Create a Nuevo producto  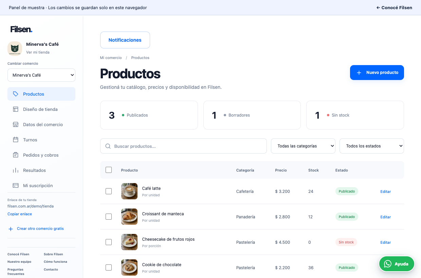pos(377,73)
